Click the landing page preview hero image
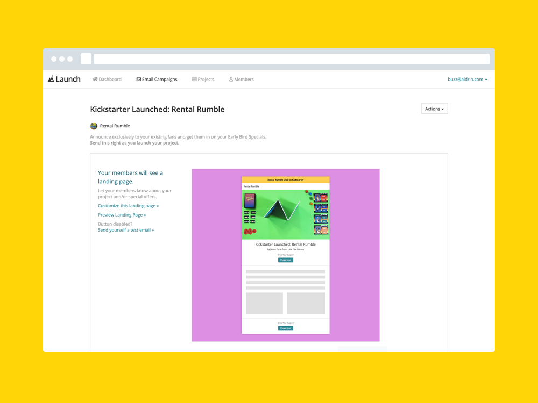This screenshot has width=538, height=403. [x=286, y=214]
